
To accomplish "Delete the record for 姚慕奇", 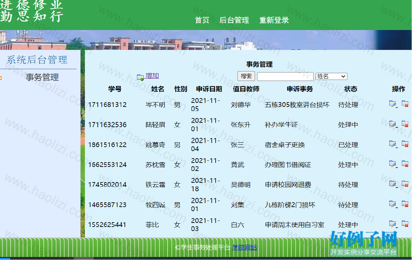I will point(405,144).
